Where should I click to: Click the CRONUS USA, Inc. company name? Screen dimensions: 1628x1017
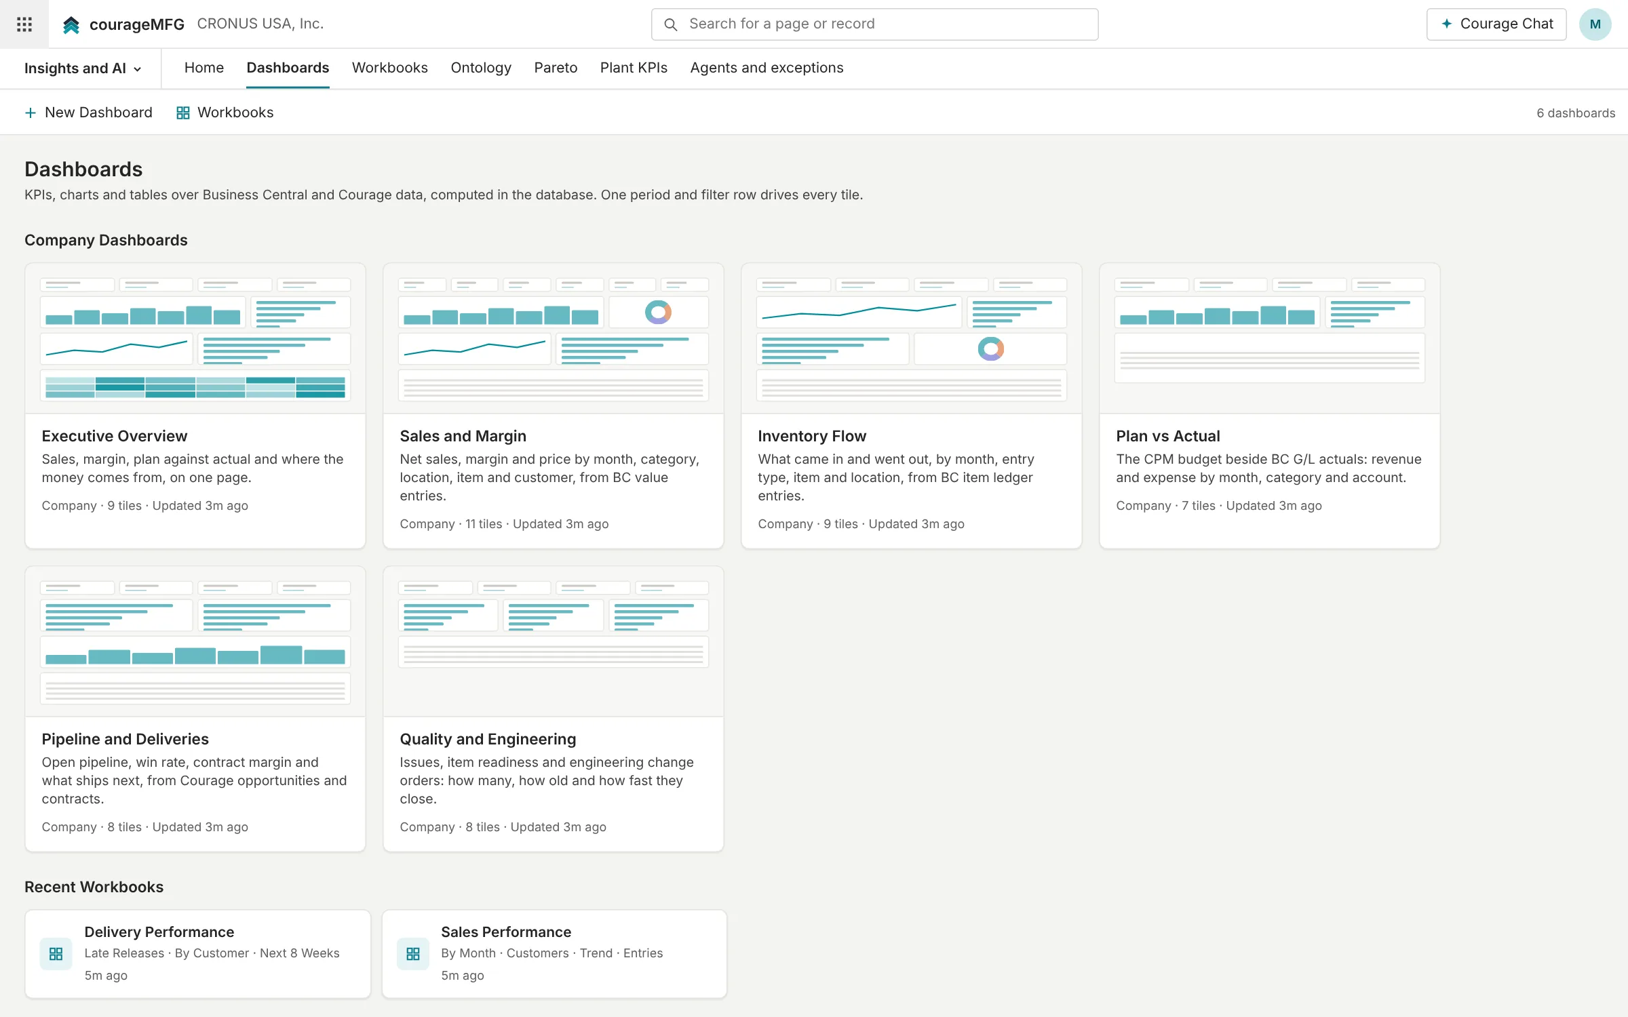260,24
